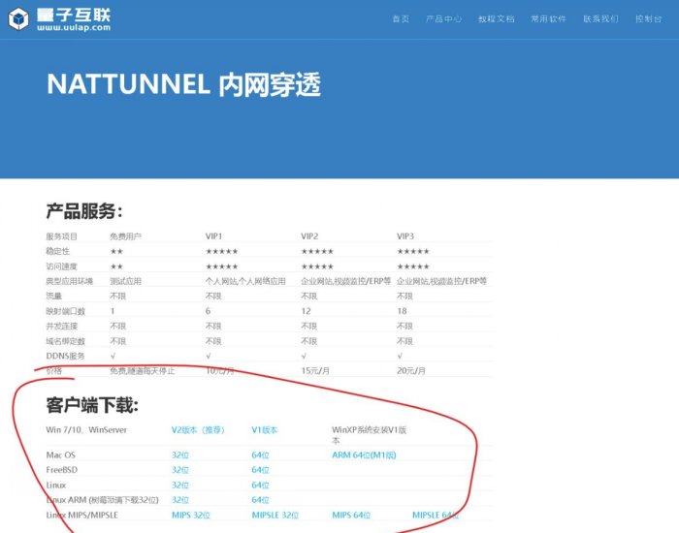Click the WinXP系统安装V1版本 note
Image resolution: width=679 pixels, height=533 pixels.
369,435
